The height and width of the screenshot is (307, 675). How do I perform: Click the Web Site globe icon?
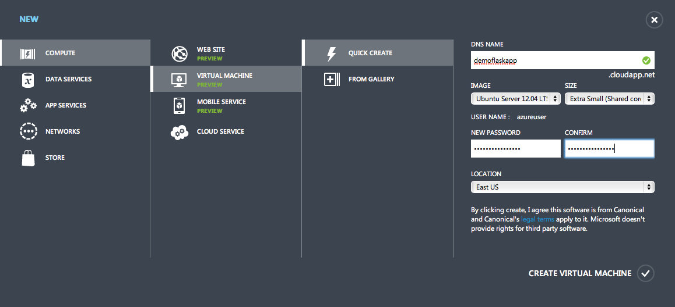[x=180, y=53]
